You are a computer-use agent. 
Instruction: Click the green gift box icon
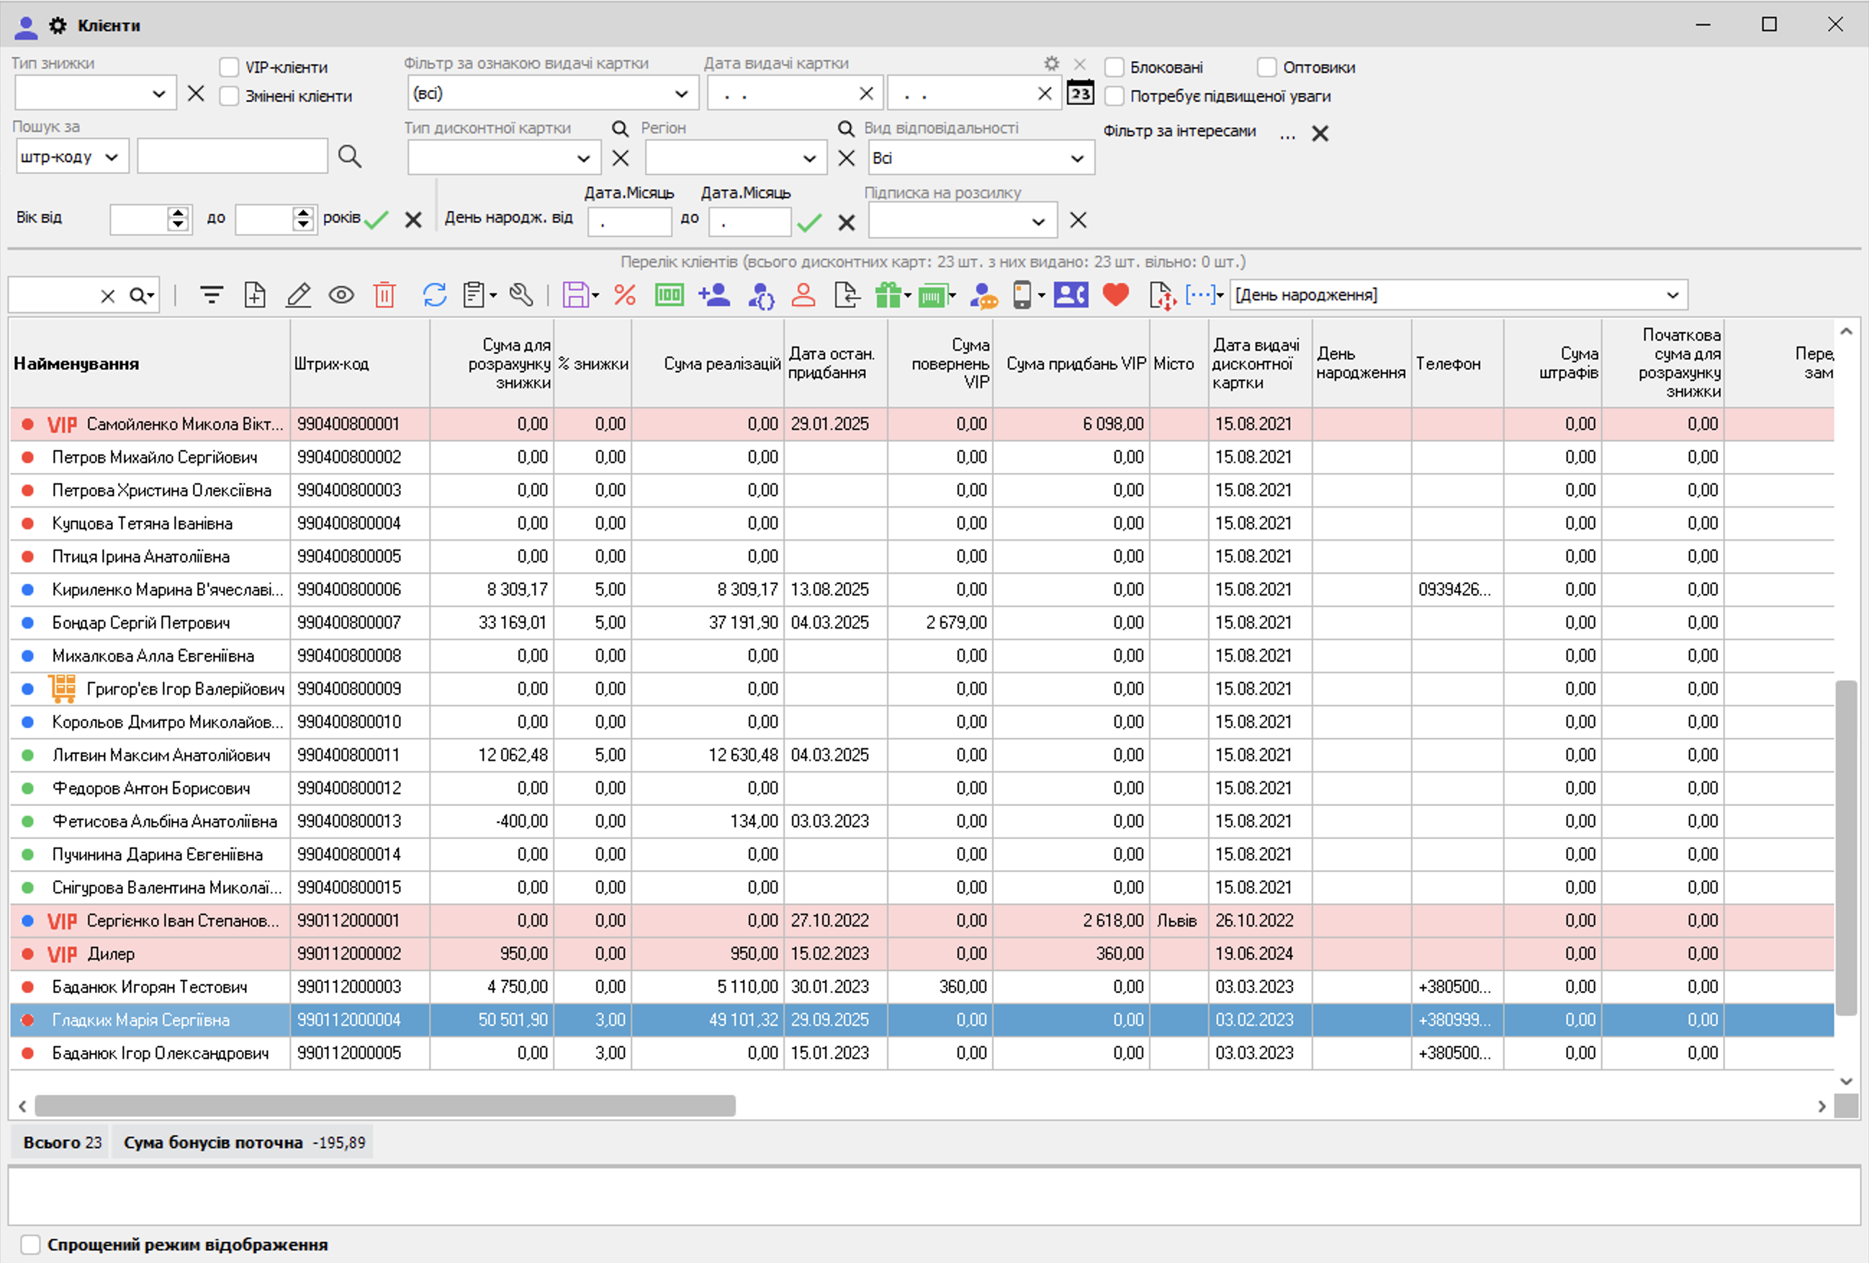888,295
